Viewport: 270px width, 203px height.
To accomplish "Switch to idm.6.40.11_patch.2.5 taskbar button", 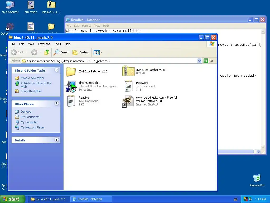I will coord(49,199).
